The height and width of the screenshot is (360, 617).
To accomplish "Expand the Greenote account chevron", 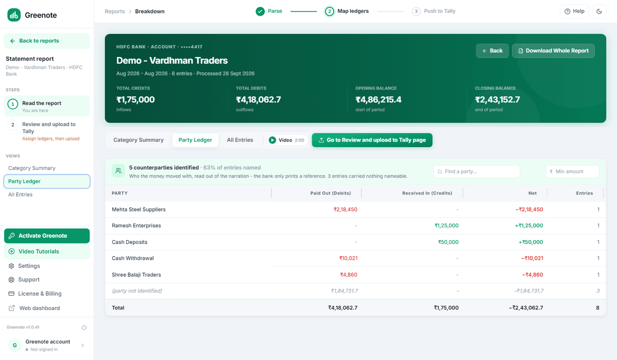I will click(x=83, y=346).
